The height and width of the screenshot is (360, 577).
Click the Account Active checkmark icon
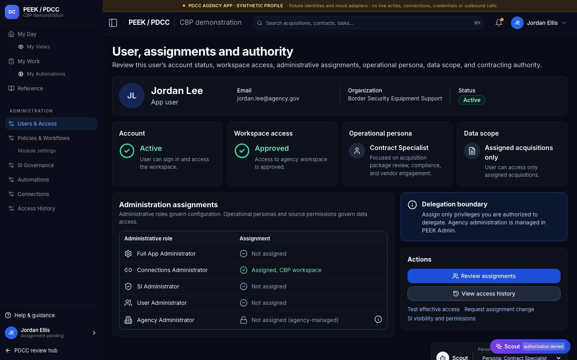(127, 151)
